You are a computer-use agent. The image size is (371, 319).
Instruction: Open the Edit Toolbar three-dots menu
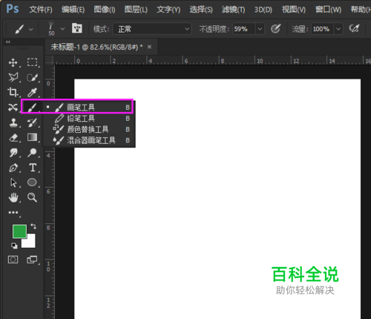coord(13,212)
